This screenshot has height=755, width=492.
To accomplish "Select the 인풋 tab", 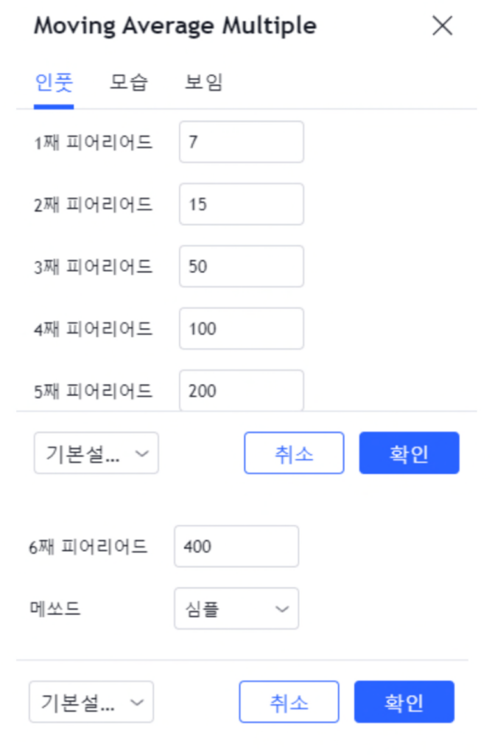I will (x=53, y=82).
